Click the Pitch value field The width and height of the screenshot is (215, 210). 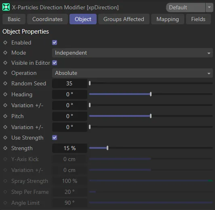point(70,116)
